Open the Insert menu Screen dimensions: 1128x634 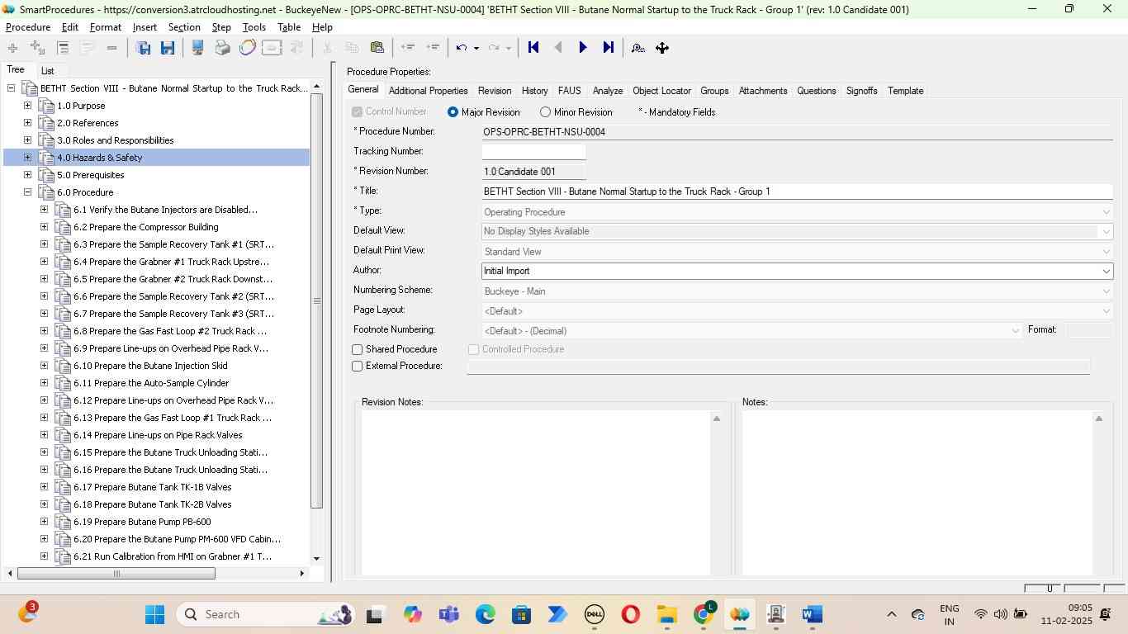[x=145, y=27]
